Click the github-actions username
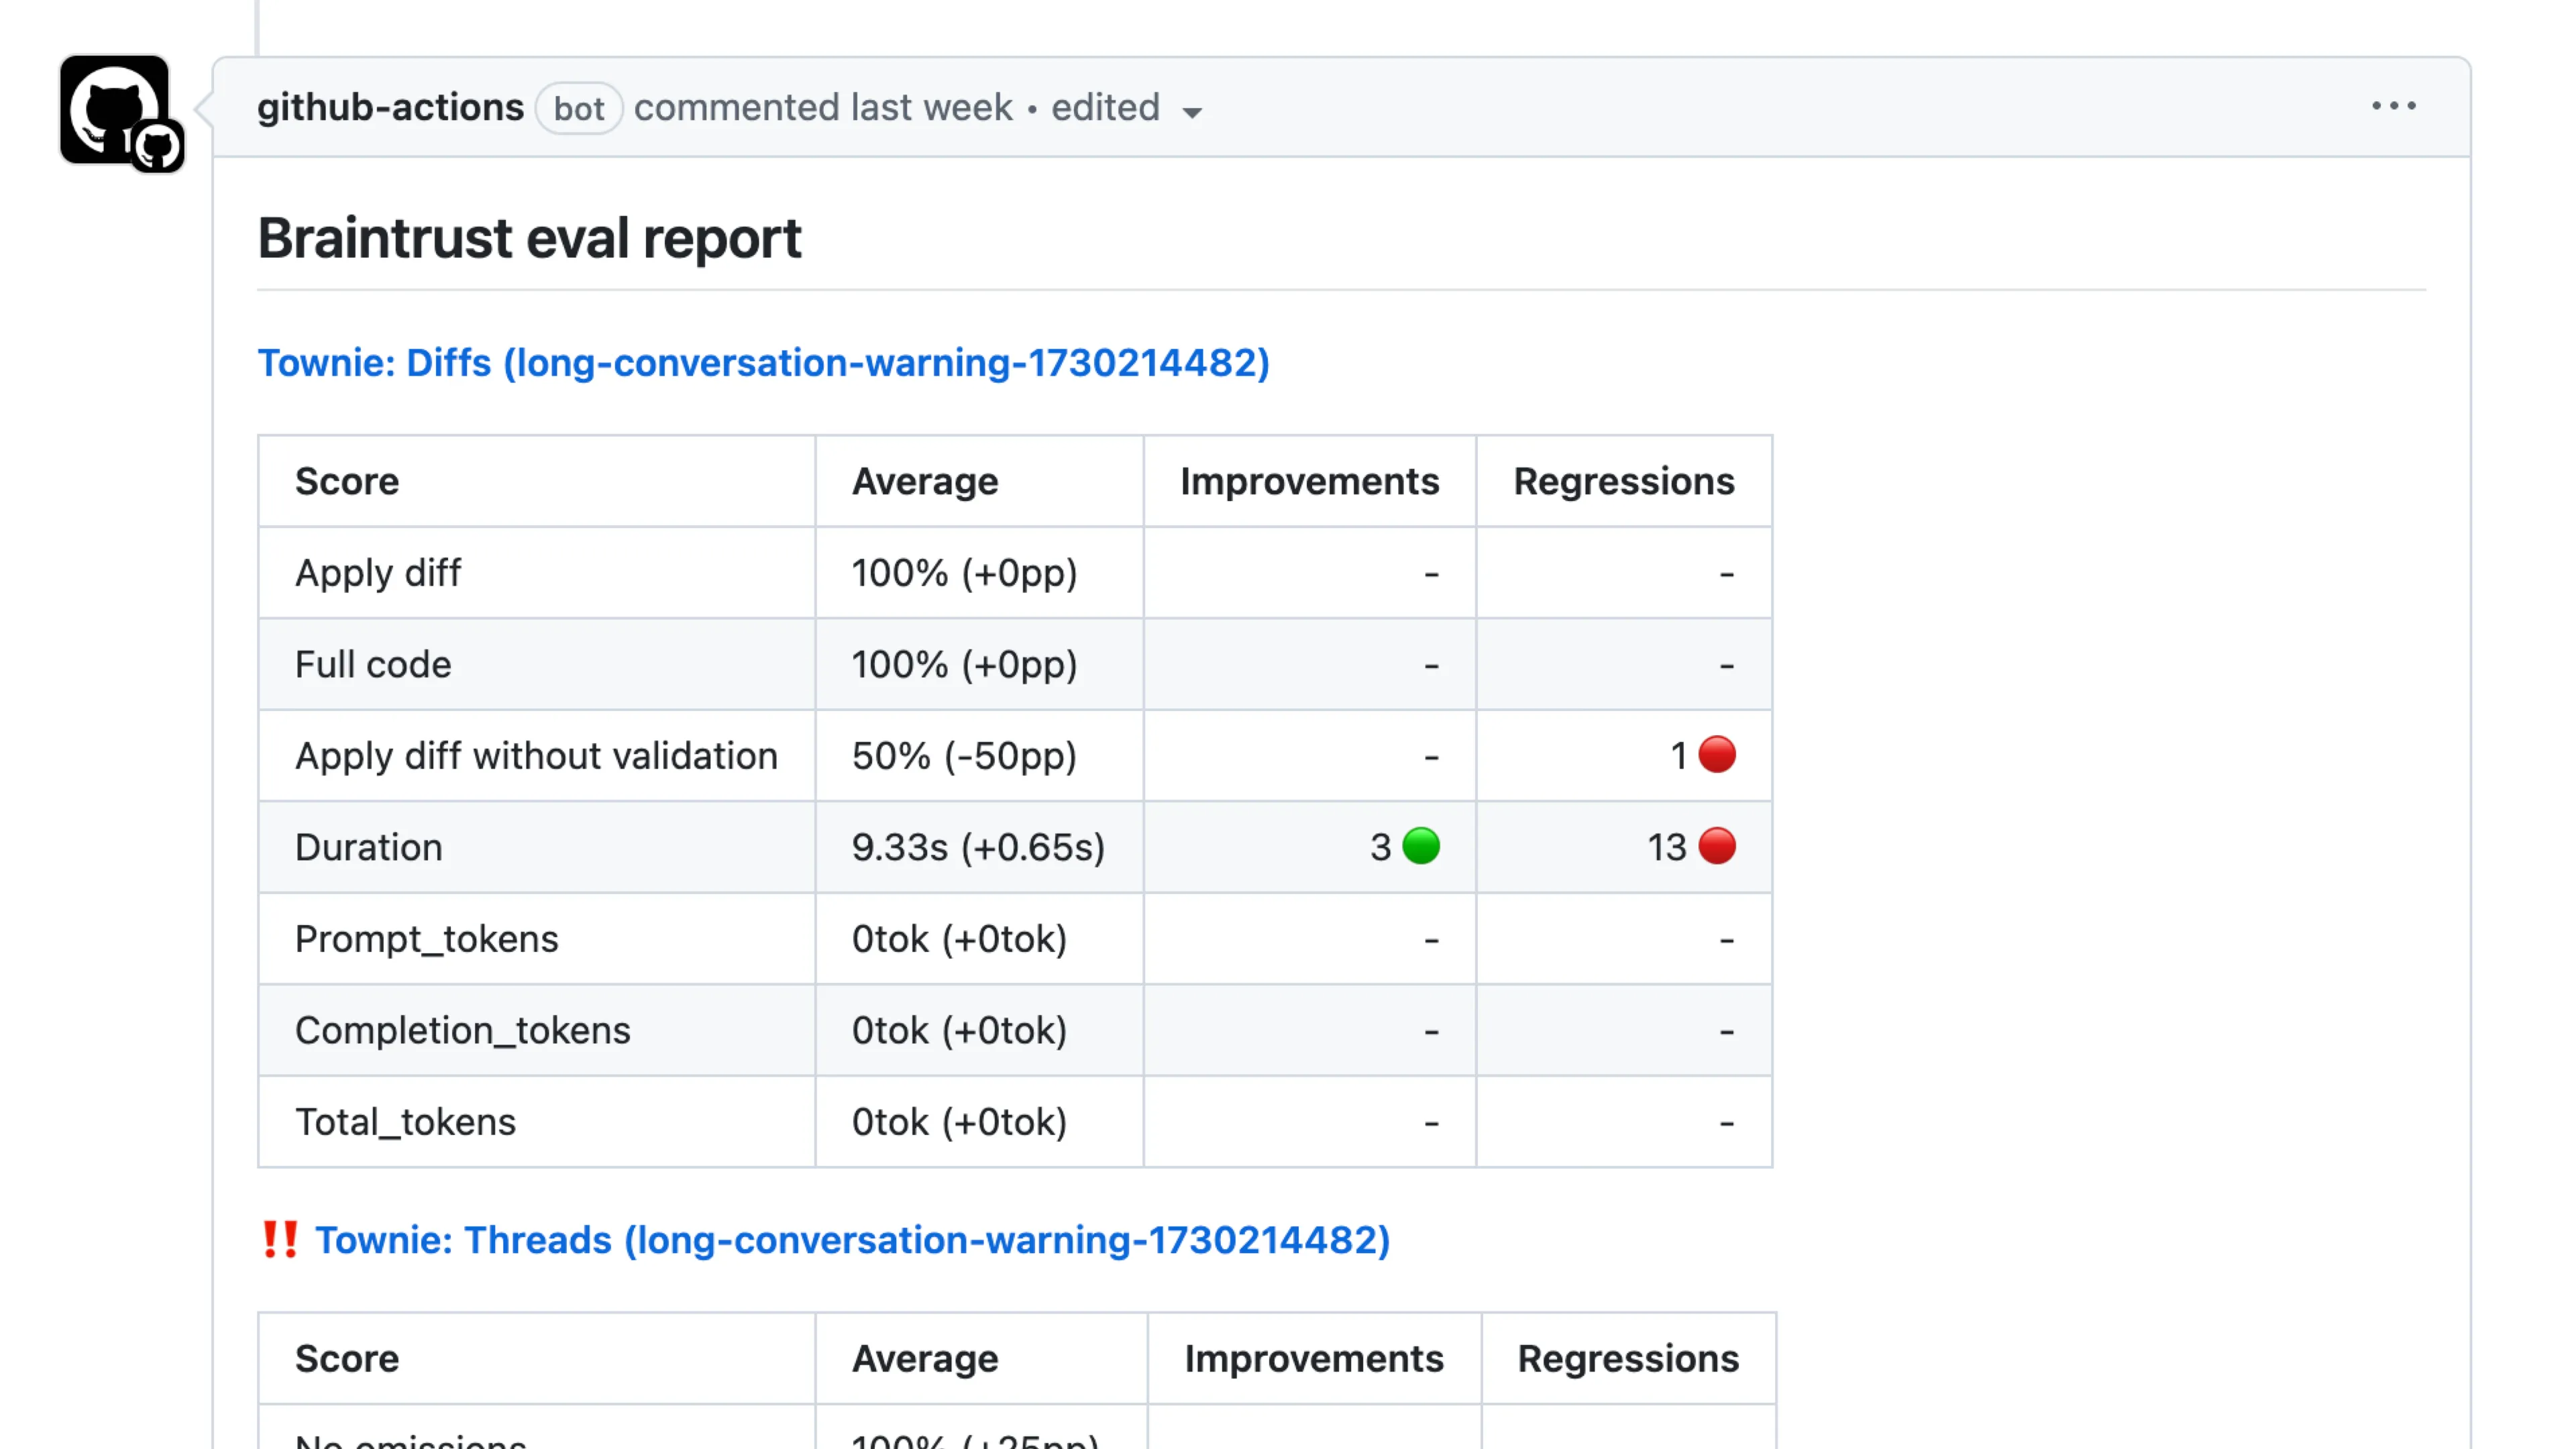Viewport: 2576px width, 1449px height. click(390, 107)
